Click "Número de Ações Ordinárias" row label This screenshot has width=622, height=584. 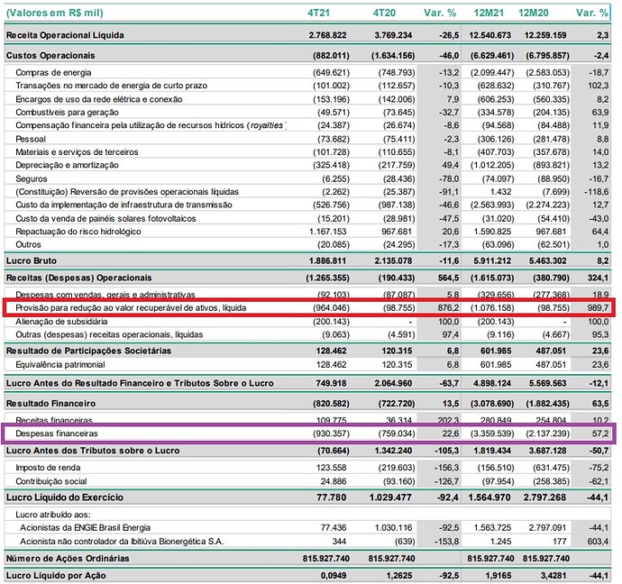68,559
